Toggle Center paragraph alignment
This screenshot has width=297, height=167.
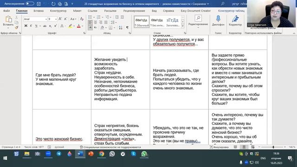pyautogui.click(x=96, y=23)
